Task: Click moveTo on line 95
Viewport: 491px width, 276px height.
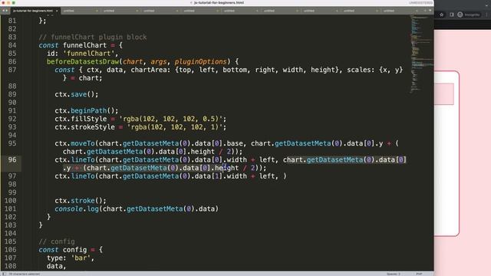Action: (x=83, y=143)
